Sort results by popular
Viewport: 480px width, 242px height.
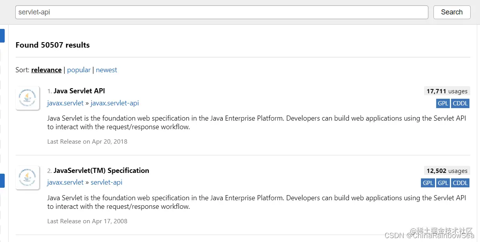click(x=79, y=70)
